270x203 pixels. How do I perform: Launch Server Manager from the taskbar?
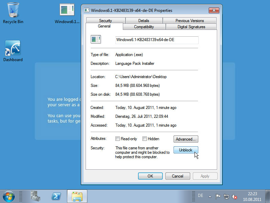coord(35,196)
